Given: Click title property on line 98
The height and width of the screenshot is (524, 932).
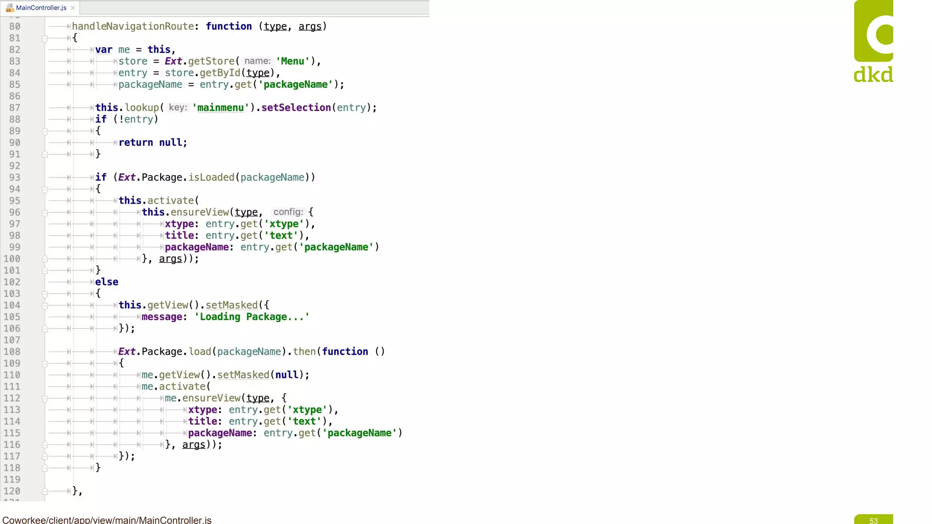Looking at the screenshot, I should [x=179, y=236].
